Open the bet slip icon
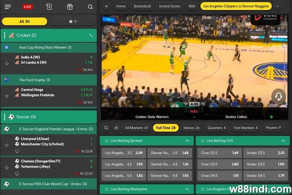The height and width of the screenshot is (195, 292). [49, 7]
